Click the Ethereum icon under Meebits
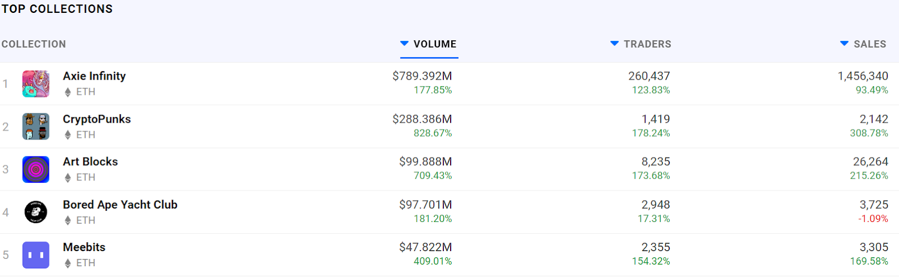Screen dimensions: 899x278 click(67, 263)
